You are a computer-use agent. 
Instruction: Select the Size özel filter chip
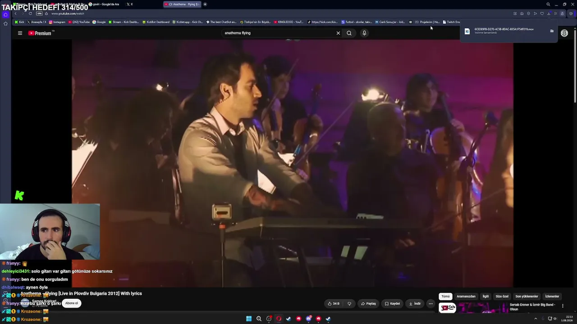coord(502,297)
